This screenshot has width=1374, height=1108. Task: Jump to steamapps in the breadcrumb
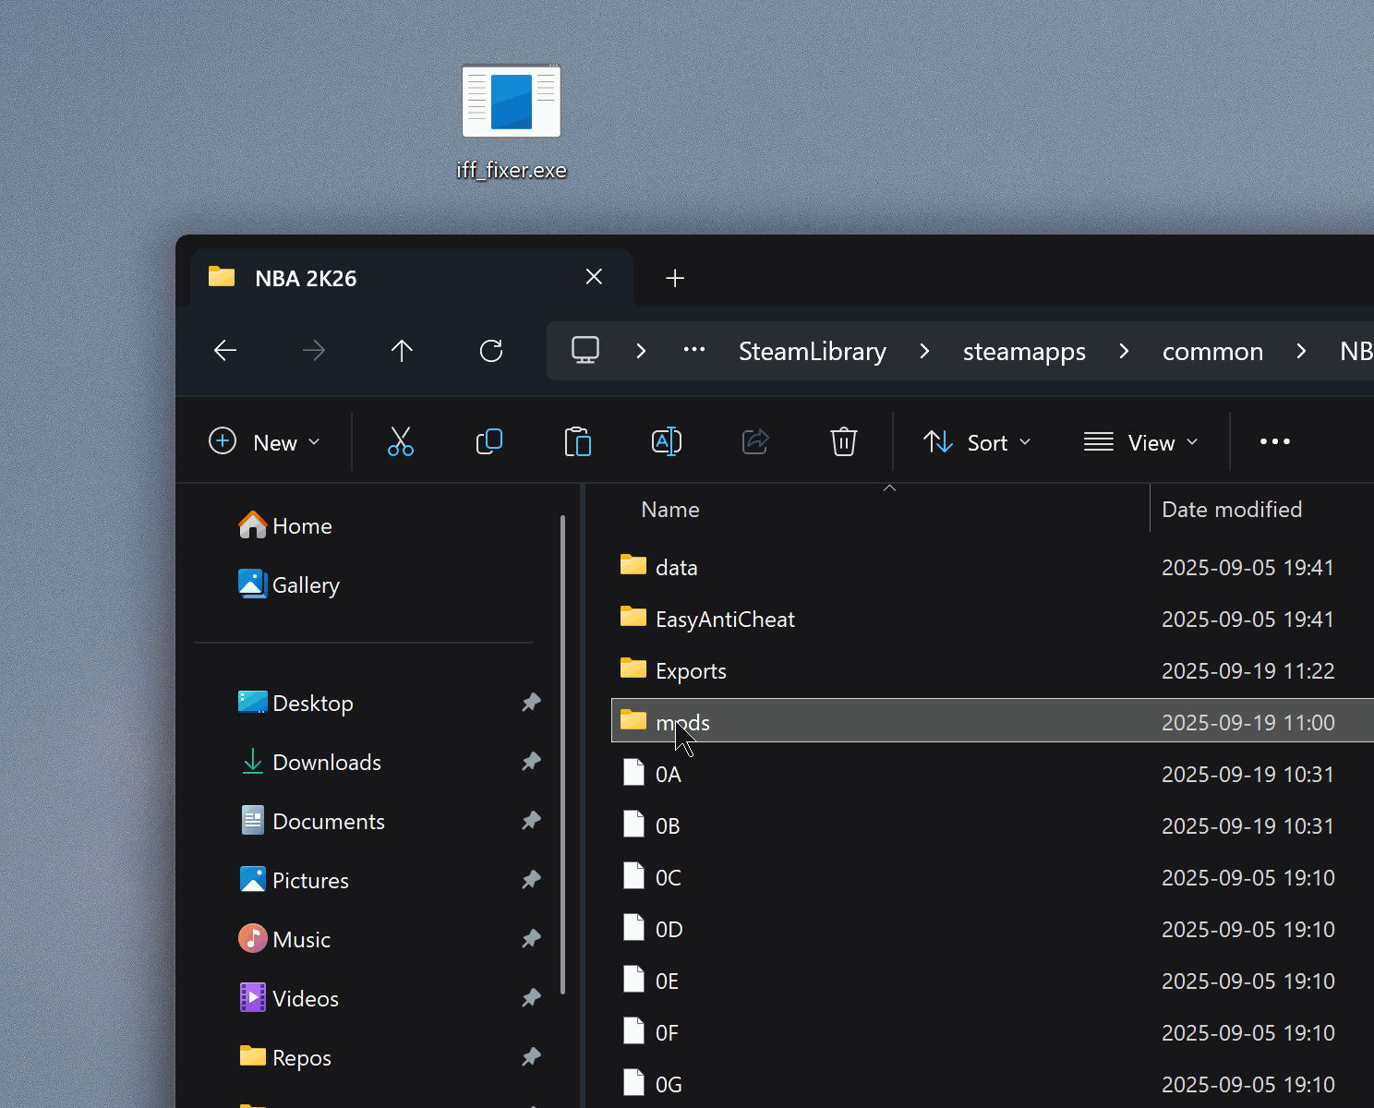click(1024, 352)
